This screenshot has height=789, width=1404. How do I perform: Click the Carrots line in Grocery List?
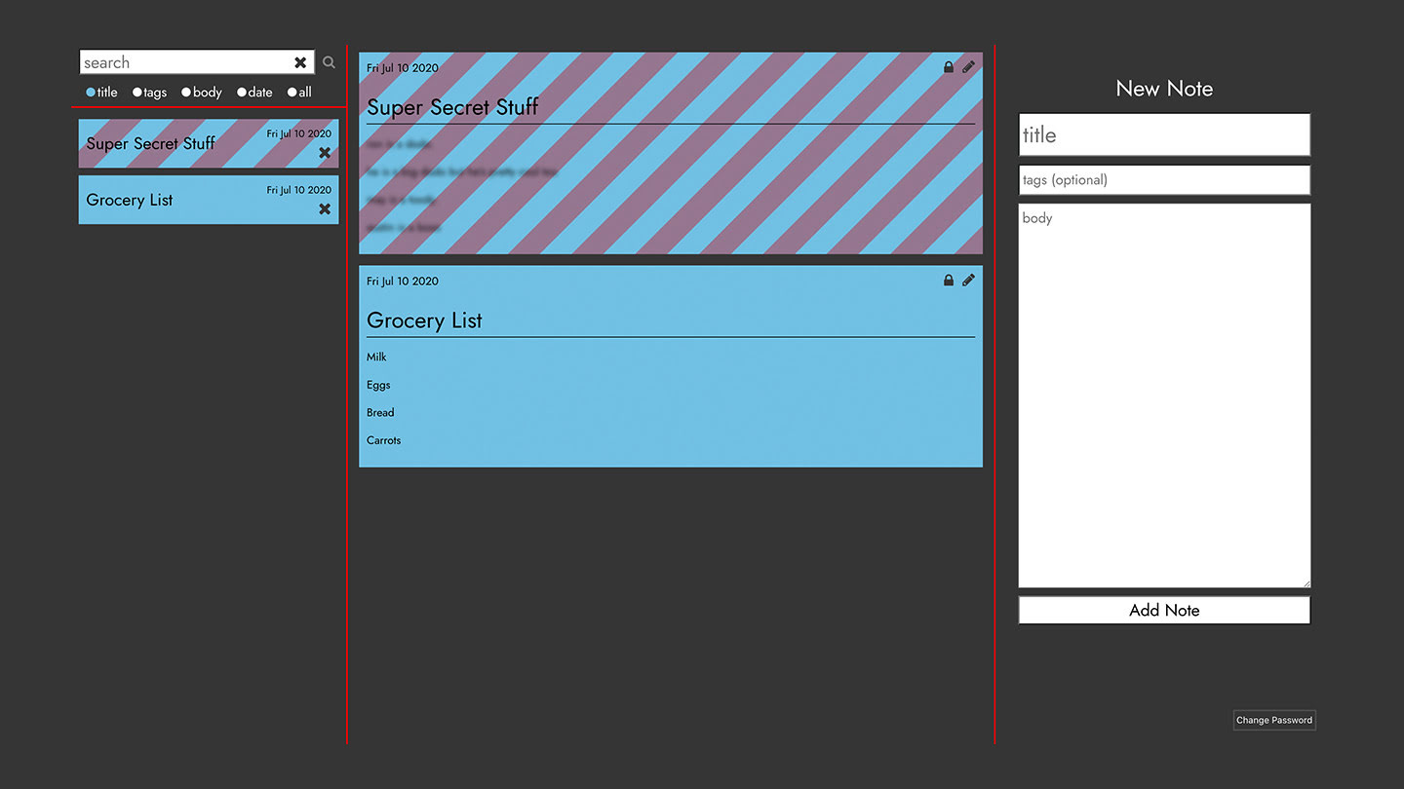(x=383, y=440)
